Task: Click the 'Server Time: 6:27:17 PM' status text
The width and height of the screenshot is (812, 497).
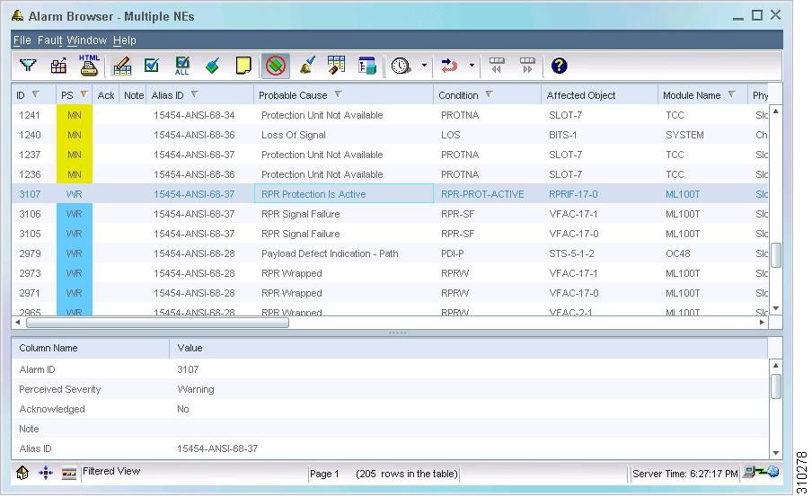Action: [x=684, y=474]
